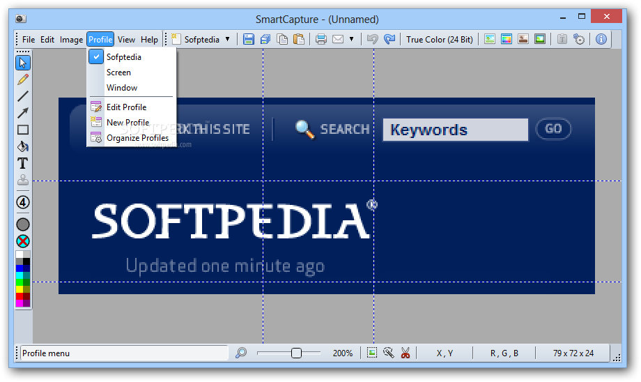The height and width of the screenshot is (382, 641).
Task: Click Organize Profiles menu entry
Action: (x=132, y=138)
